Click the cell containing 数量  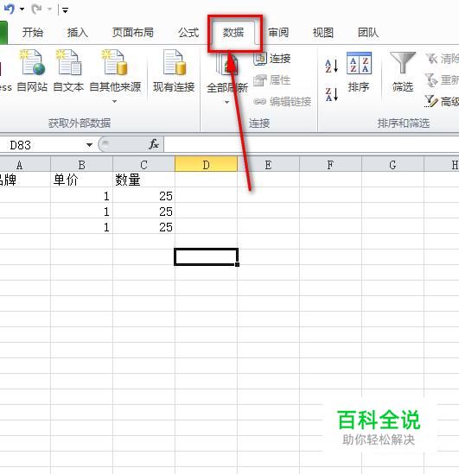click(143, 180)
